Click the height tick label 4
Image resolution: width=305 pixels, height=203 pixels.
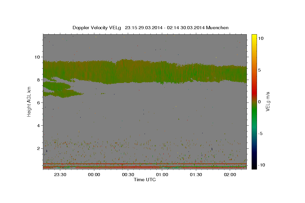click(x=39, y=125)
